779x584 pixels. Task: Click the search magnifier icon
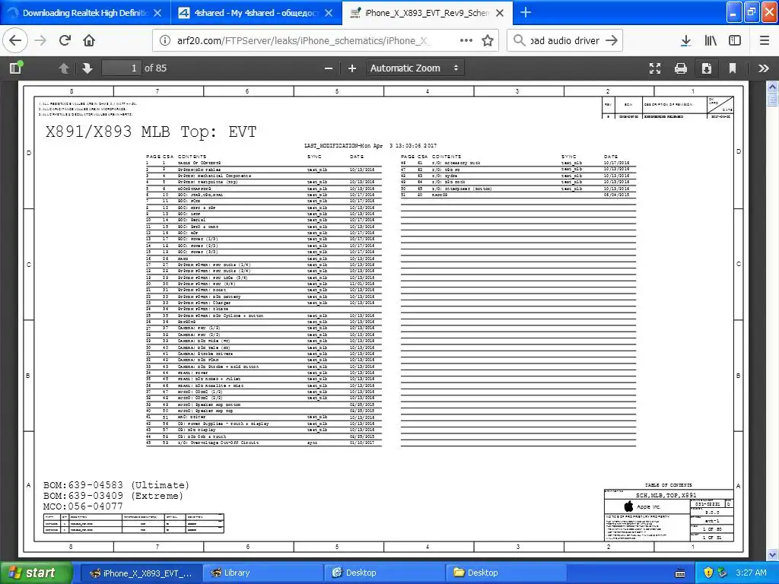519,40
